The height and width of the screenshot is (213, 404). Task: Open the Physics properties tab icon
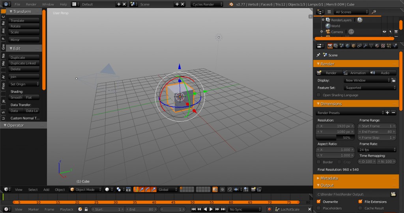(395, 46)
